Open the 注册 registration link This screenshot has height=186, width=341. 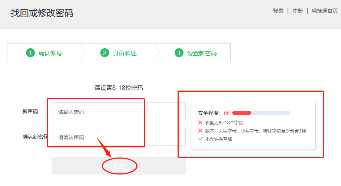(x=298, y=11)
